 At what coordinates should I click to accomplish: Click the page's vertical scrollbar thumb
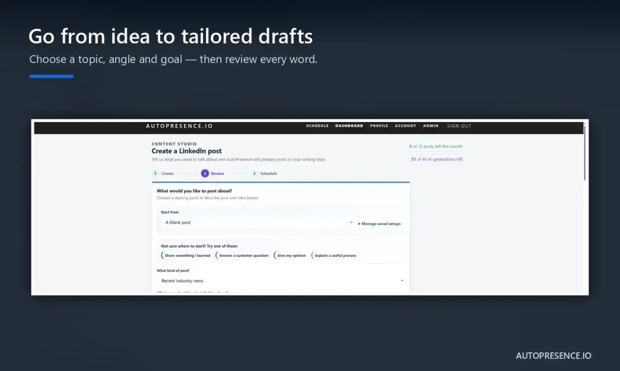coord(585,151)
